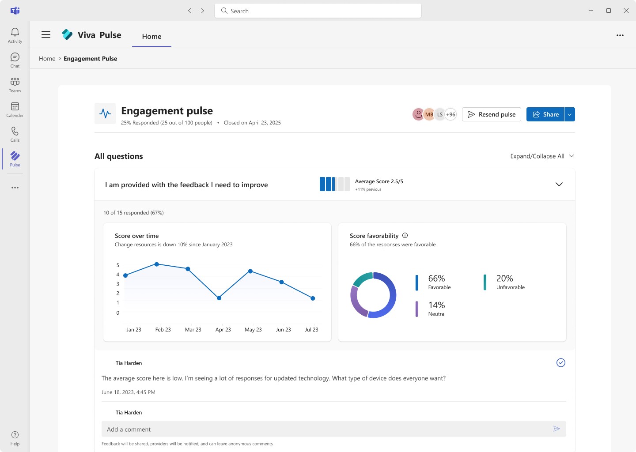Click the engagement pulse heartbeat icon
636x452 pixels.
coord(105,113)
